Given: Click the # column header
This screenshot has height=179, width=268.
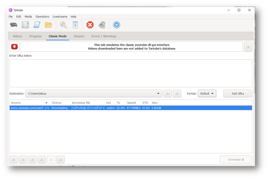Looking at the screenshot, I should pos(47,103).
